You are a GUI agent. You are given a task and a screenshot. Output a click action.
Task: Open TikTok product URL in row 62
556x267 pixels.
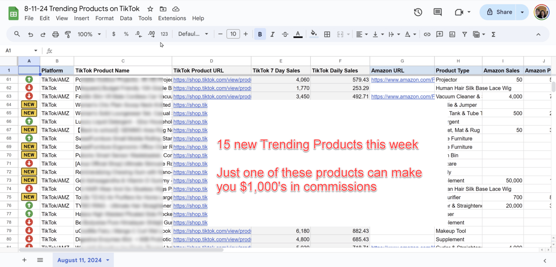pyautogui.click(x=212, y=88)
